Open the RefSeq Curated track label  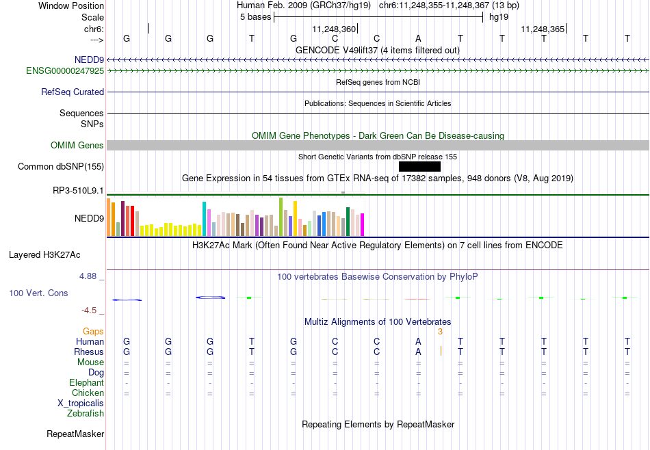[73, 92]
